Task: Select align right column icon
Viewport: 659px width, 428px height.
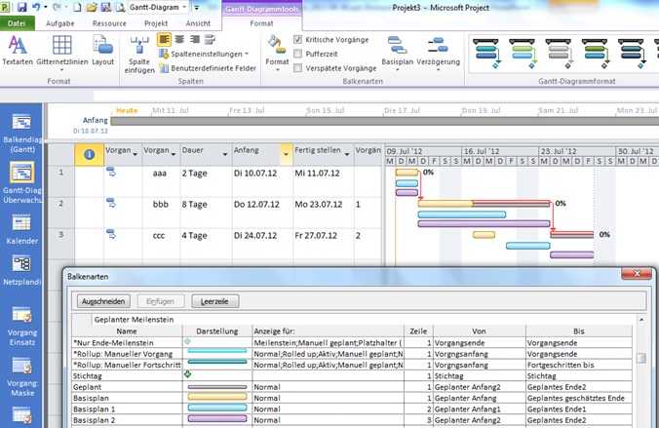Action: coord(195,40)
